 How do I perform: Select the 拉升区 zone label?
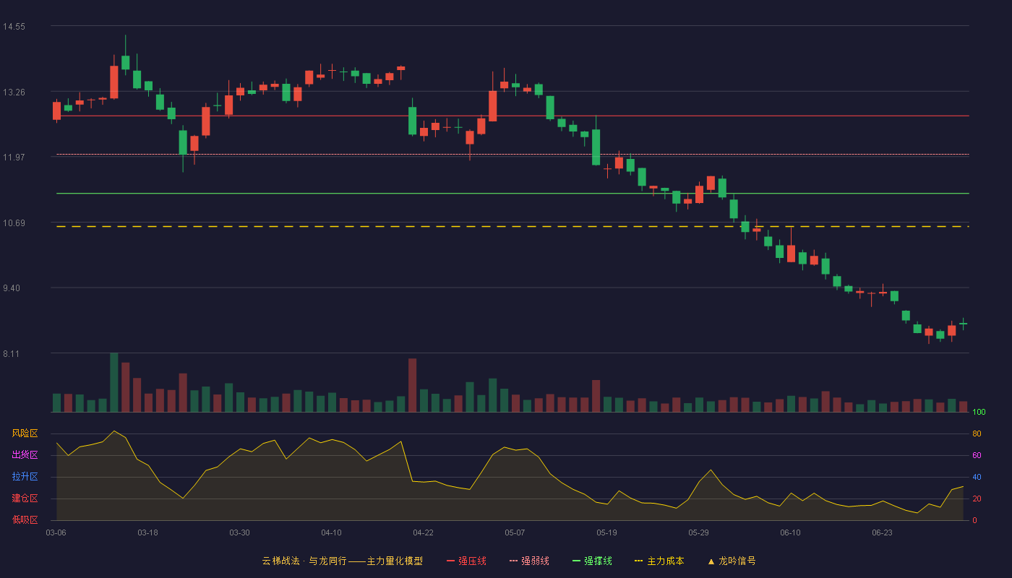coord(25,477)
